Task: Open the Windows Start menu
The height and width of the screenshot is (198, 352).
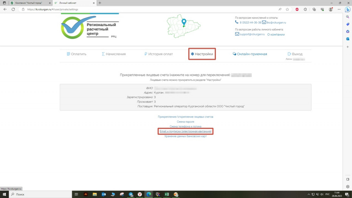Action: (4, 195)
